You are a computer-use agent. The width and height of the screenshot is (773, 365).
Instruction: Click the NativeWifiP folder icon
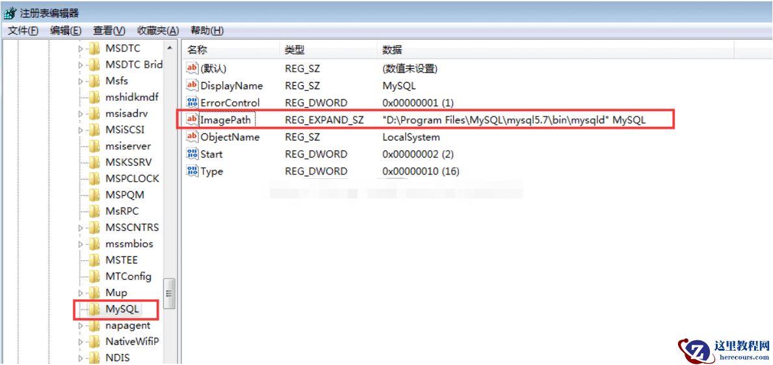pyautogui.click(x=94, y=342)
